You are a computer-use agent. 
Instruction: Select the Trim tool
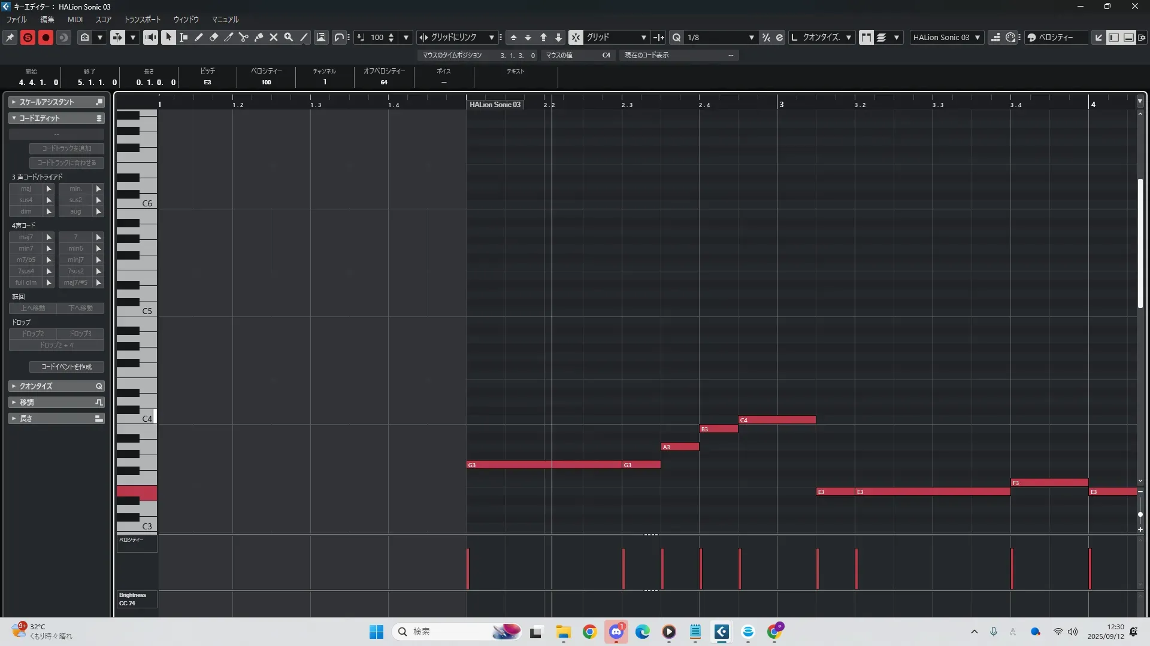click(x=229, y=37)
